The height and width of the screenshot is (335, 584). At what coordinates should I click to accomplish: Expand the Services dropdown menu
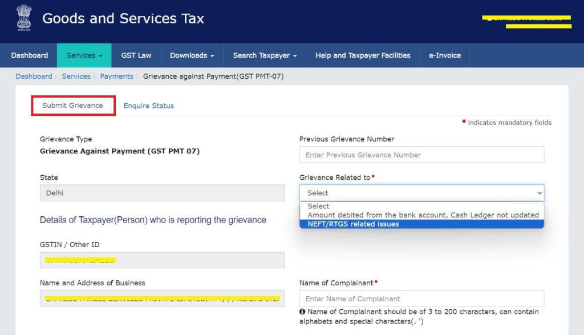tap(84, 55)
